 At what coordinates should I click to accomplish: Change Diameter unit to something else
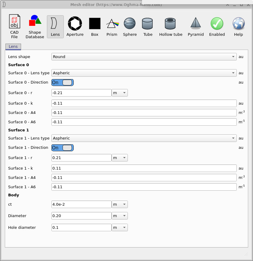[119, 216]
